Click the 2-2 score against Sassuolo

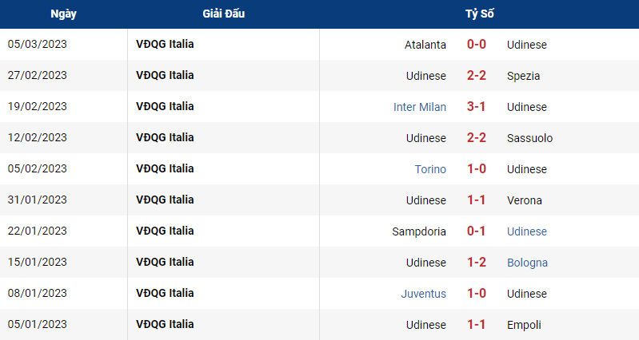tap(477, 138)
